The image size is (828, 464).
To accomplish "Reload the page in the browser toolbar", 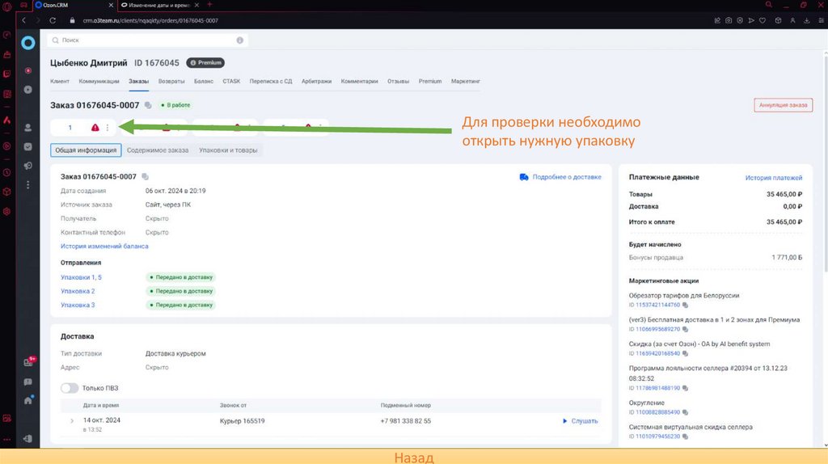I will [x=53, y=20].
